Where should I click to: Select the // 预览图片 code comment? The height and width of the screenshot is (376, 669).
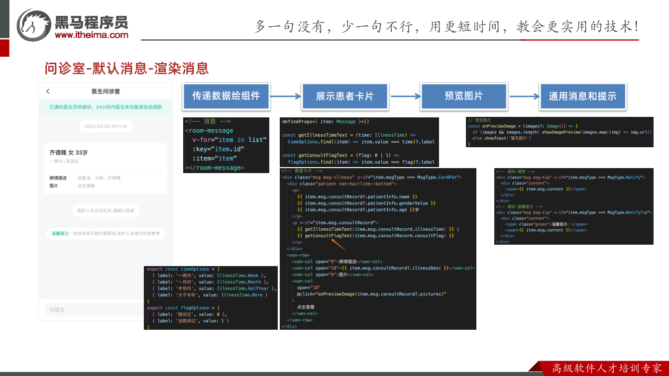479,120
